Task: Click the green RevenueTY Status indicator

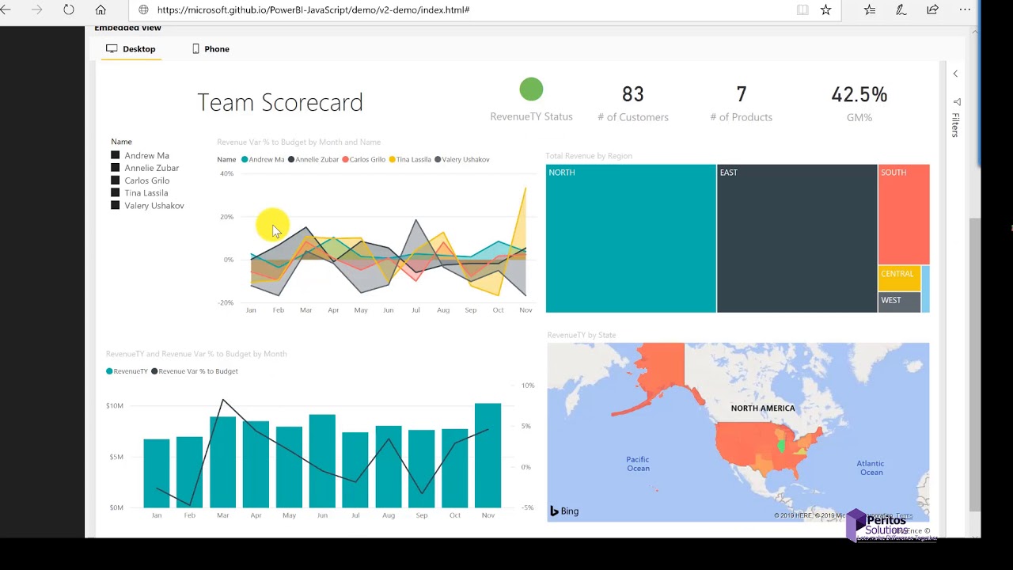Action: coord(531,89)
